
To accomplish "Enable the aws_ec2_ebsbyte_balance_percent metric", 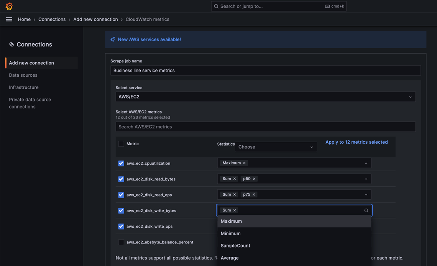I will tap(121, 242).
